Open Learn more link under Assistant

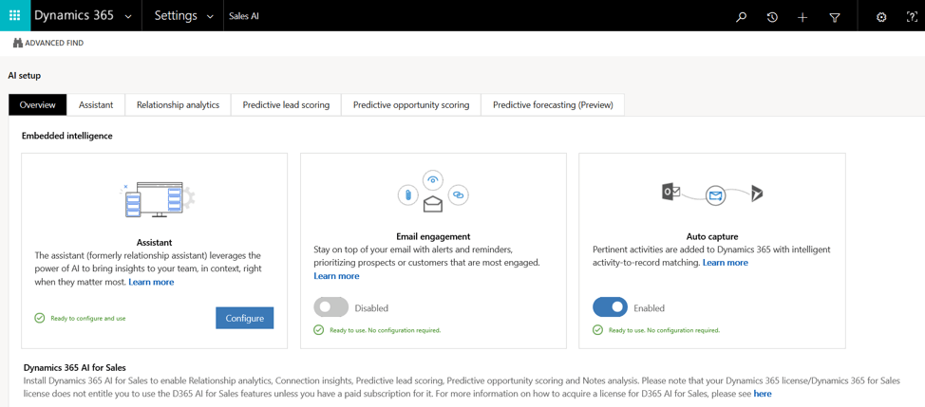151,282
